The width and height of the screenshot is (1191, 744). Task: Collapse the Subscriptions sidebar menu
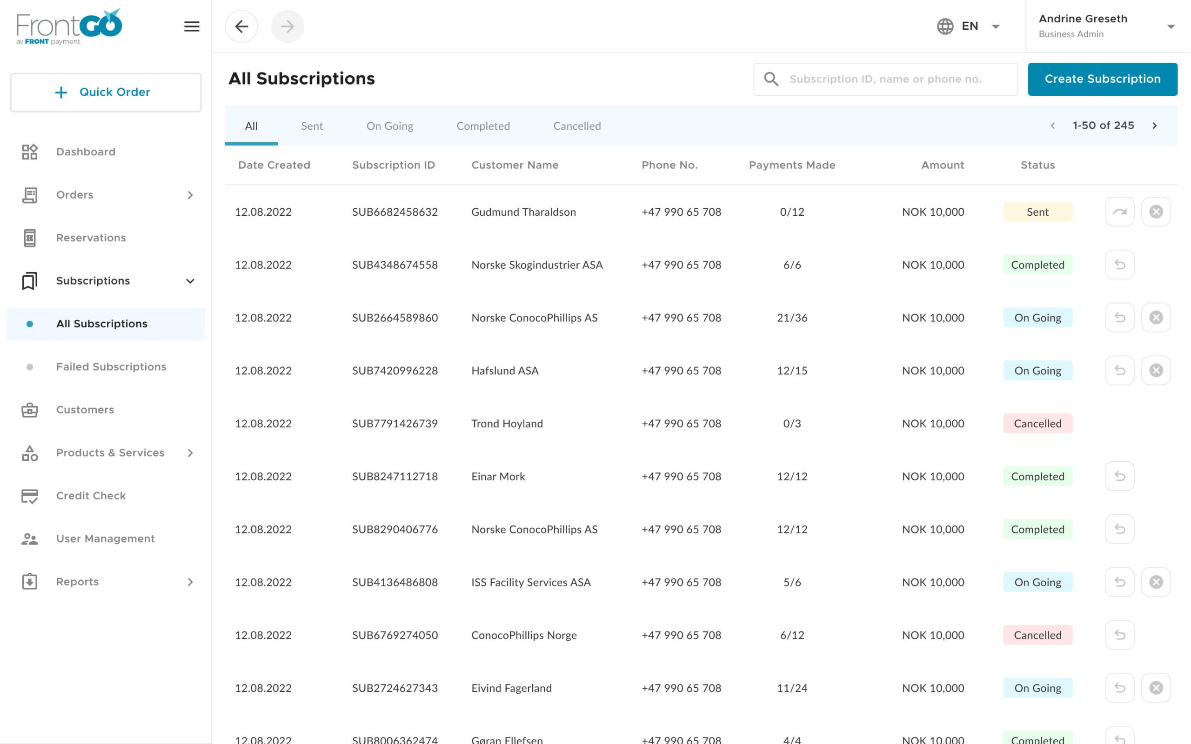190,281
